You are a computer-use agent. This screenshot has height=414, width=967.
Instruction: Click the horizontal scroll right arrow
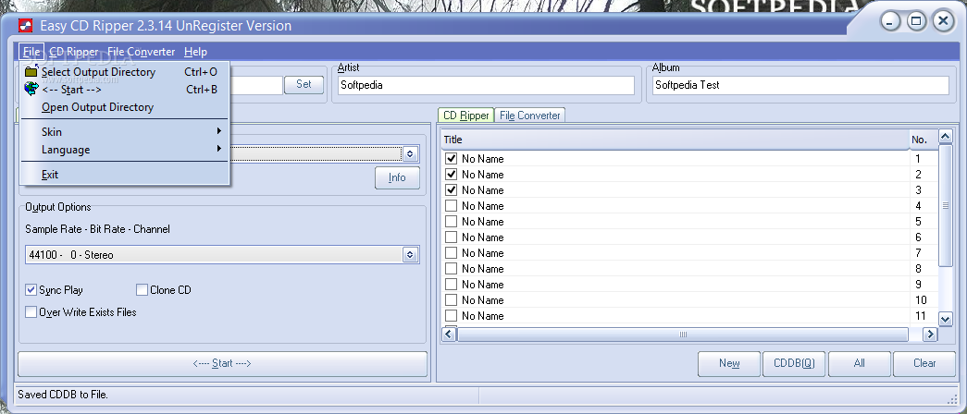(929, 334)
